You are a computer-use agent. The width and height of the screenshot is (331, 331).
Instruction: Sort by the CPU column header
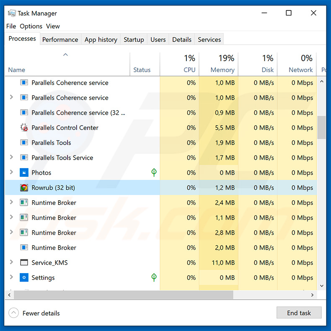click(179, 64)
